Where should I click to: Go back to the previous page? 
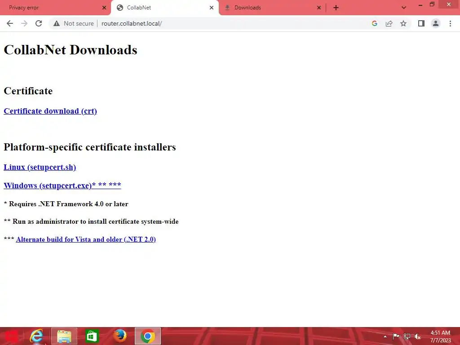[x=10, y=23]
